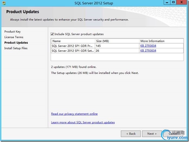Select row SQL Server 2012 SP1 GDR Set...
This screenshot has width=189, height=142.
tap(117, 51)
